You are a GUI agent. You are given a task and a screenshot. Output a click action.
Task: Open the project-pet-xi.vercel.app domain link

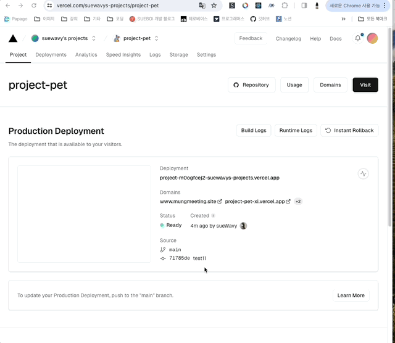pos(257,202)
